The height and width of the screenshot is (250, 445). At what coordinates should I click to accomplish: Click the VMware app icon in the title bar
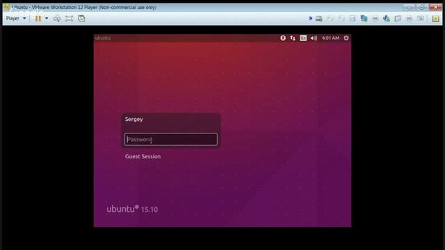6,7
